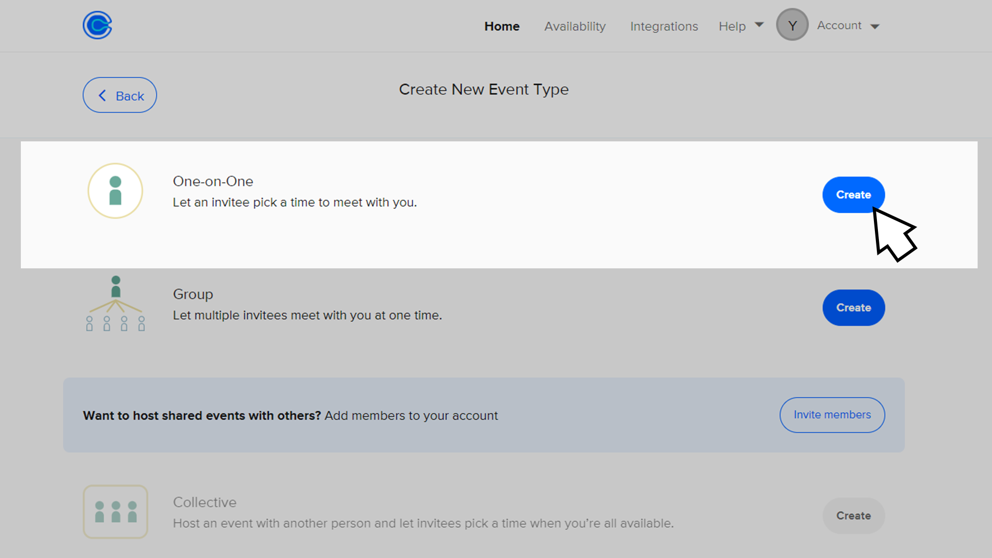Viewport: 992px width, 558px height.
Task: Create a One-on-One event
Action: click(x=854, y=195)
